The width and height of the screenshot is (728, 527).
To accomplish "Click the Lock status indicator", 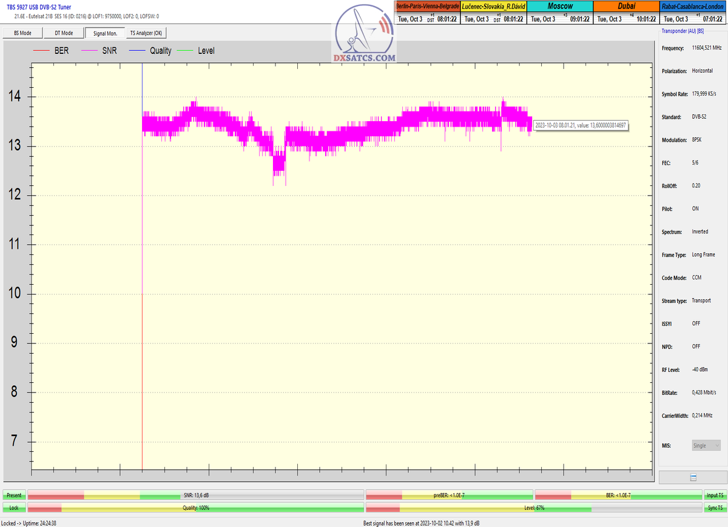I will (x=13, y=508).
